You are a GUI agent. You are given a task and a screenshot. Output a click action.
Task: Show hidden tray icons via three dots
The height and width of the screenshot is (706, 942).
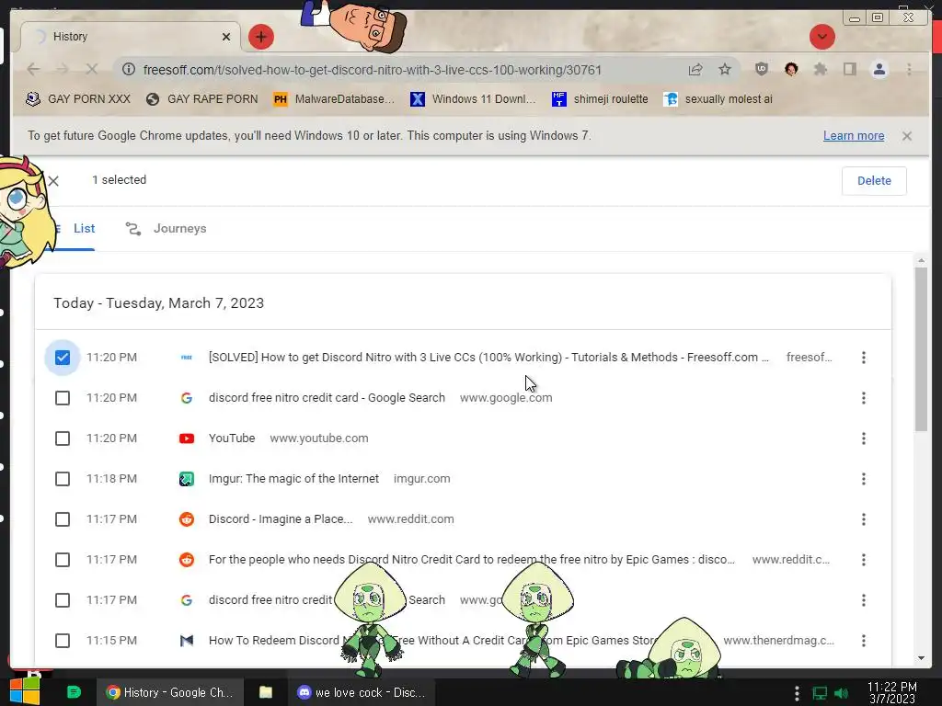[x=797, y=693]
